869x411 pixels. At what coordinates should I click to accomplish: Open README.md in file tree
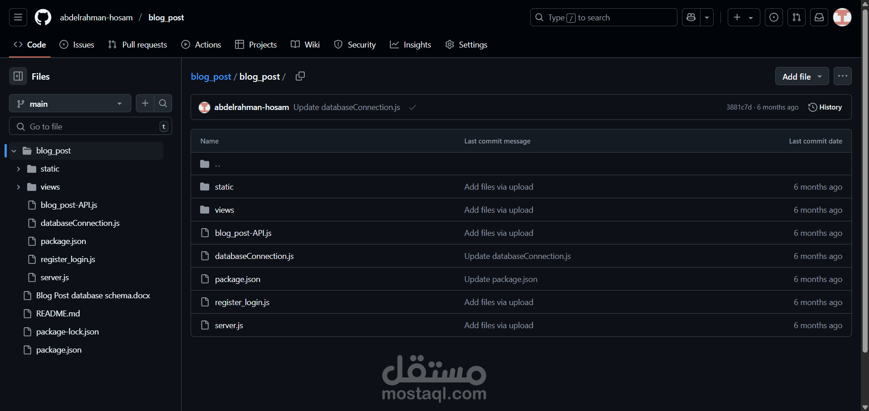coord(58,314)
